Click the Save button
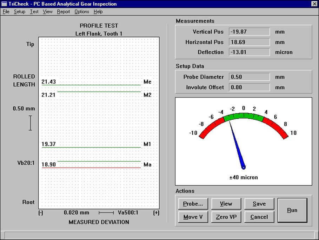Screen dimensions: 319x240 click(x=259, y=204)
